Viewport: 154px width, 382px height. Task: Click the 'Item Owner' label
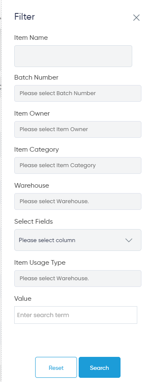tap(32, 114)
